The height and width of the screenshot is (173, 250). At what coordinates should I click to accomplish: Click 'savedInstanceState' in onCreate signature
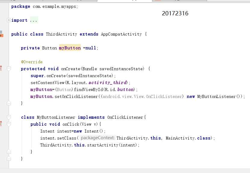(x=122, y=69)
